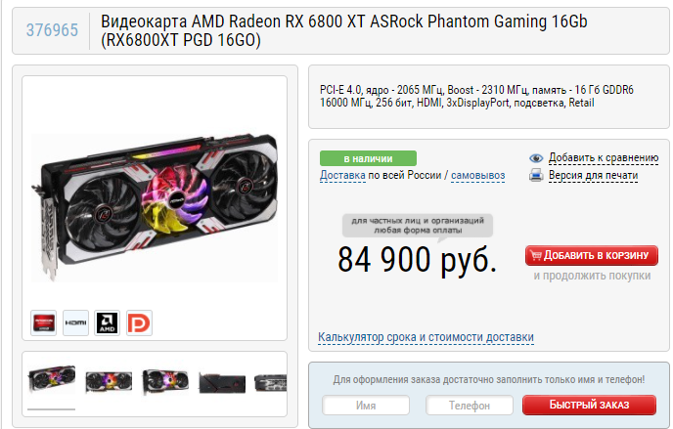Image resolution: width=673 pixels, height=429 pixels.
Task: Open the Версия для печати link
Action: click(593, 175)
